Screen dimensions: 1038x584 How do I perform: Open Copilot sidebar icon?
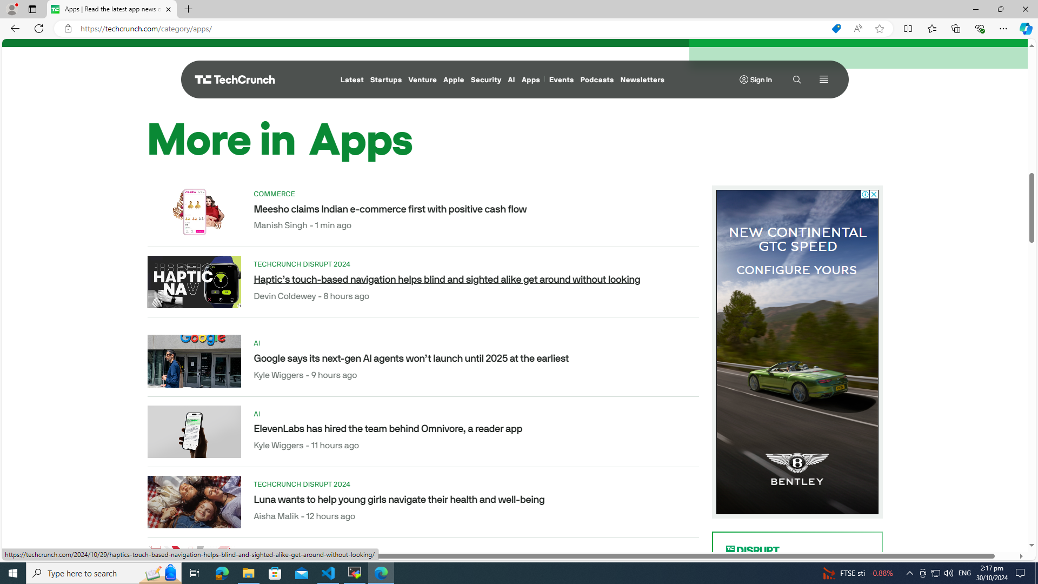(x=1026, y=29)
